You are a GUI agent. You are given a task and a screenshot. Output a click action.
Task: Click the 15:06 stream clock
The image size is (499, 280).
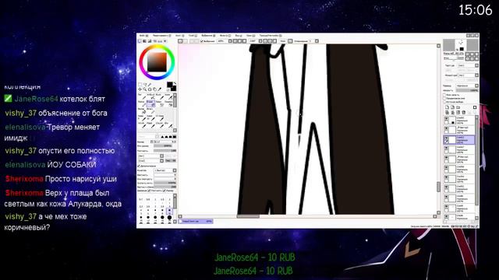click(x=475, y=10)
